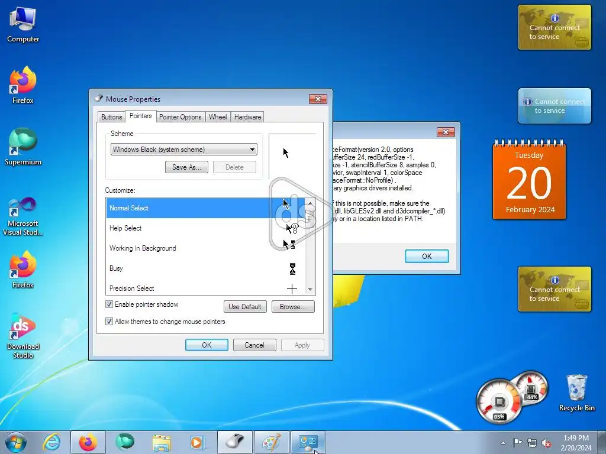The height and width of the screenshot is (454, 606).
Task: Show hidden tray icons arrow
Action: [503, 443]
